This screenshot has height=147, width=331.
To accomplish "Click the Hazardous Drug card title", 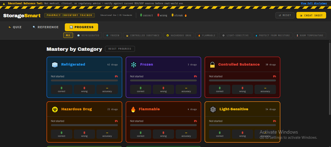I will 77,109.
